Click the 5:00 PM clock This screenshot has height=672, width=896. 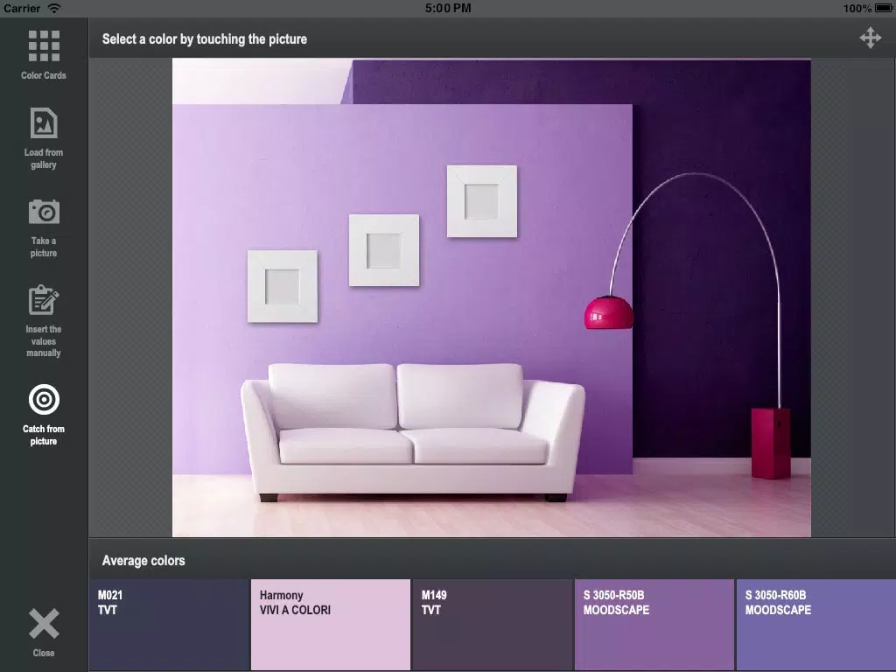pyautogui.click(x=448, y=8)
